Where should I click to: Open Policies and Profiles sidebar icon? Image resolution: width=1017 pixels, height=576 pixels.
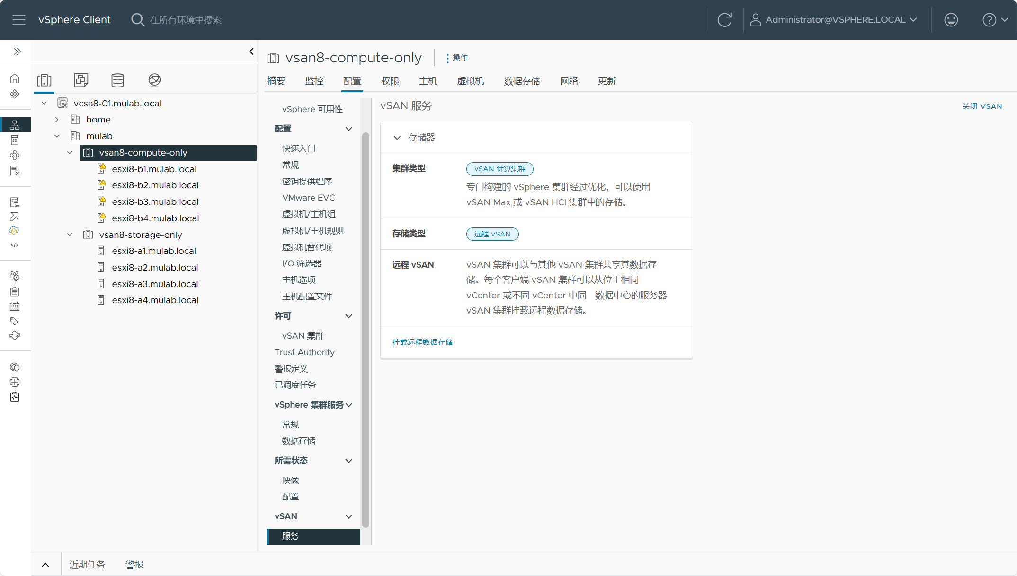click(x=15, y=202)
